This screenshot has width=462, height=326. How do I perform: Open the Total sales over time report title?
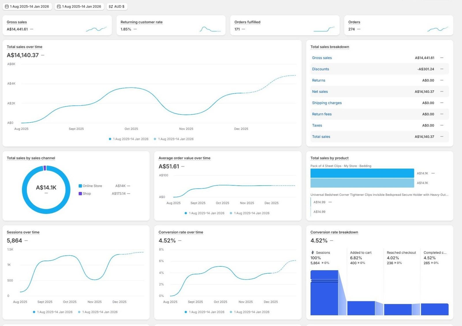(x=25, y=47)
